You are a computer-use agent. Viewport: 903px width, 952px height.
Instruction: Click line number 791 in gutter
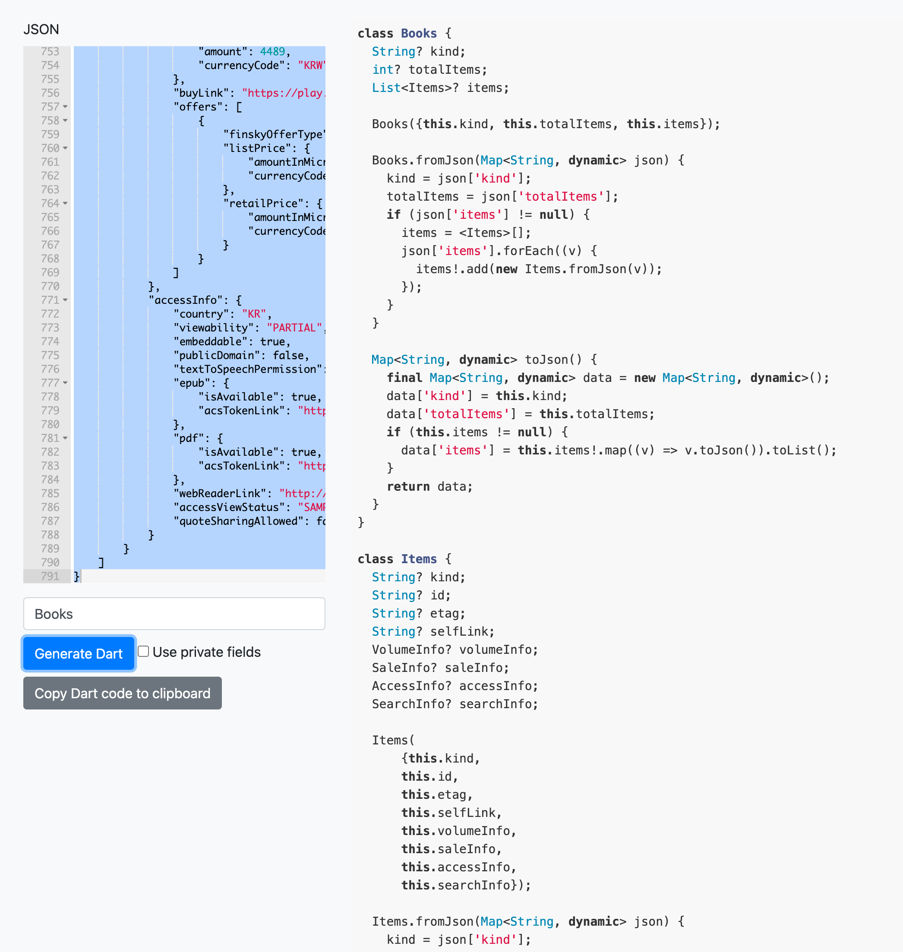click(x=50, y=576)
